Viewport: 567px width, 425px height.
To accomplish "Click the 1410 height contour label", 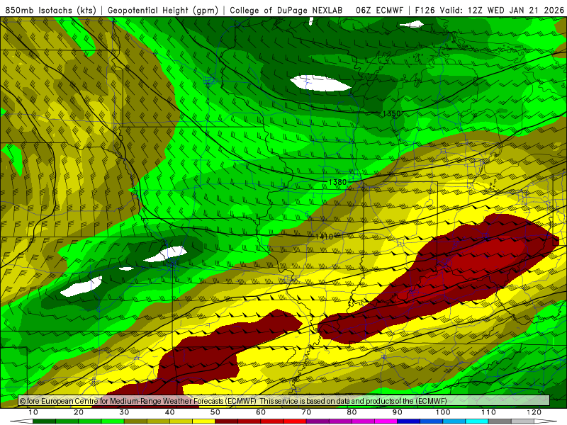I will click(x=324, y=237).
